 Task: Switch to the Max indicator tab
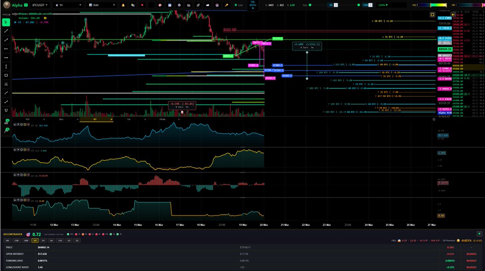point(61,119)
